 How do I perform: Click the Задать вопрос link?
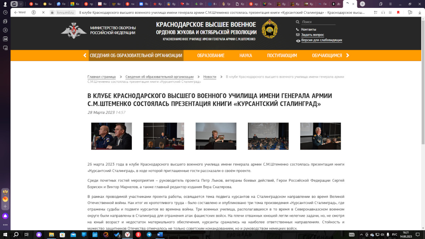[312, 35]
